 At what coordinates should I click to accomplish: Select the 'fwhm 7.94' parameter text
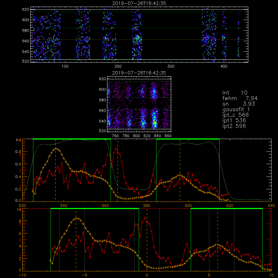[240, 98]
